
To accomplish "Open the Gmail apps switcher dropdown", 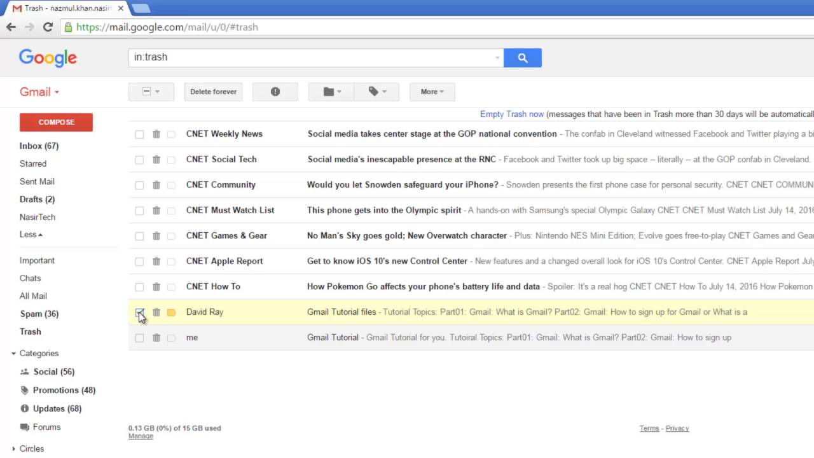I will (39, 92).
